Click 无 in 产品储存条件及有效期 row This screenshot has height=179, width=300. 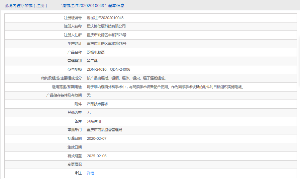coord(89,95)
